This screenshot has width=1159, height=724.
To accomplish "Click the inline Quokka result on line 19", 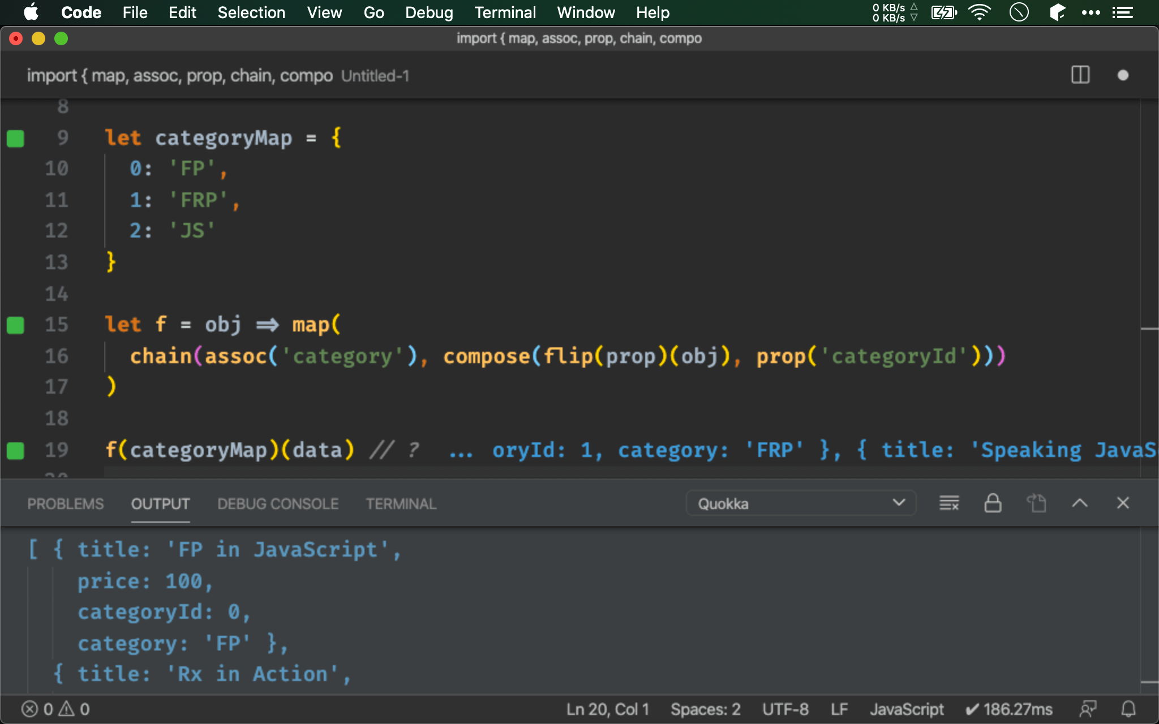I will [802, 450].
